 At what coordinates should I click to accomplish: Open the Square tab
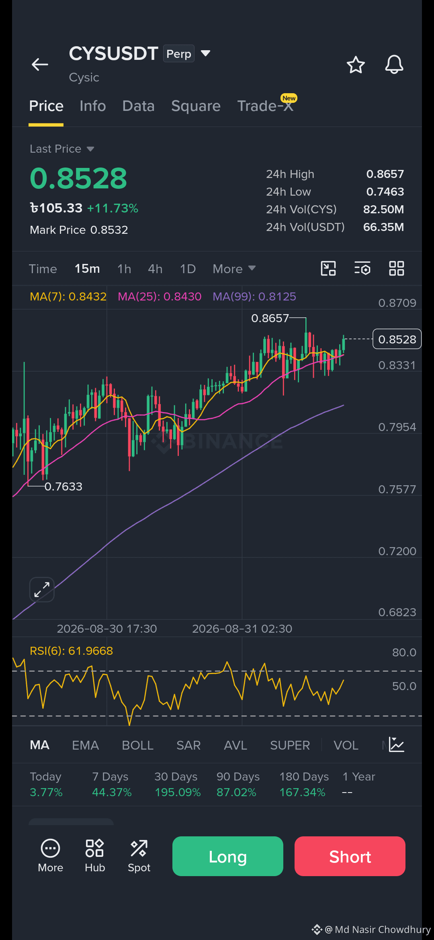tap(196, 106)
